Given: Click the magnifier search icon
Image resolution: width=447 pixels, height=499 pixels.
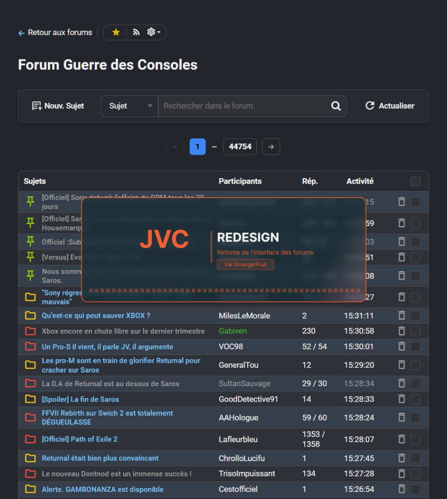Looking at the screenshot, I should 336,106.
